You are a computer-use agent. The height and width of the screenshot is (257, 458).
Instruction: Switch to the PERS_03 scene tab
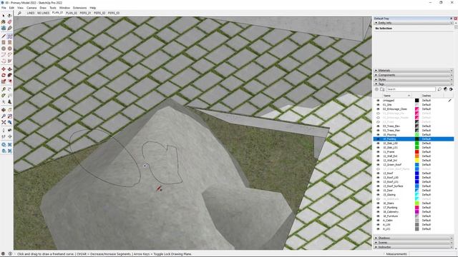114,13
